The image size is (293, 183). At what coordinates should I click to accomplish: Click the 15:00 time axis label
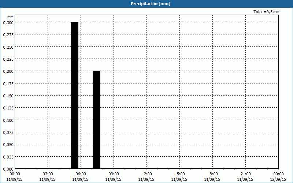[x=179, y=174]
